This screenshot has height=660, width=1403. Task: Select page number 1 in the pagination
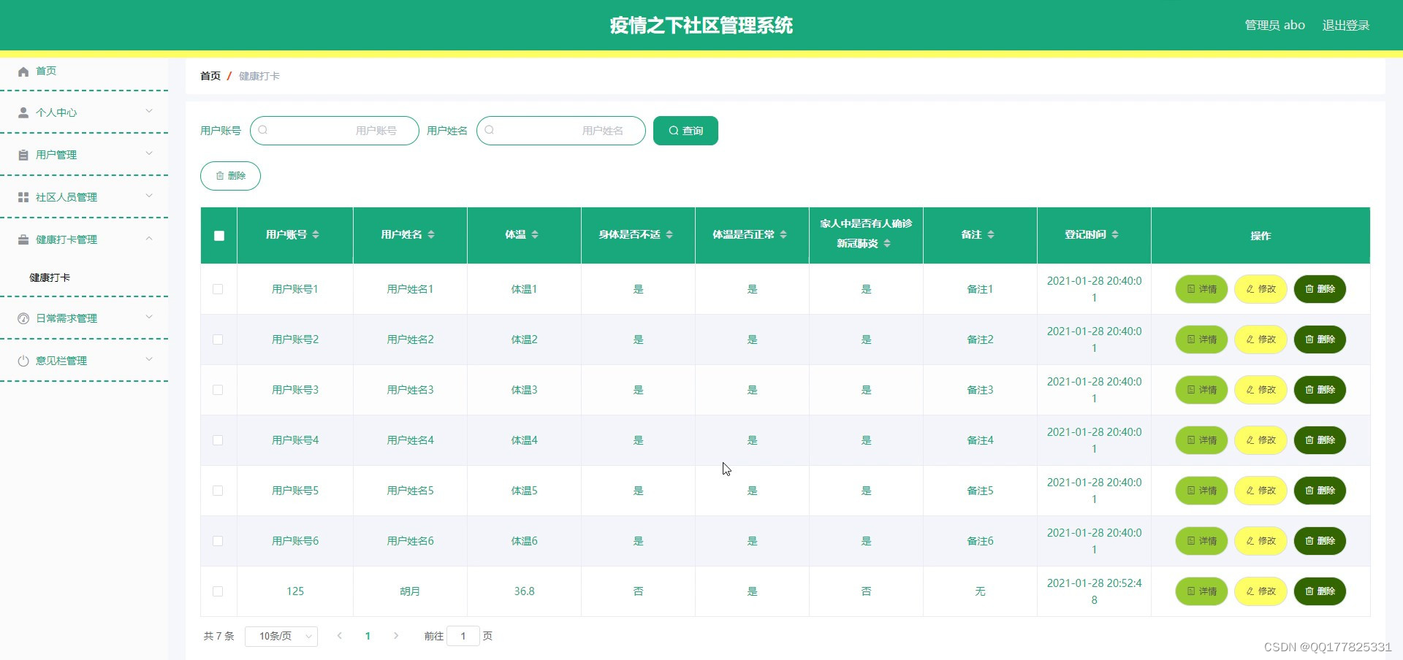click(368, 636)
